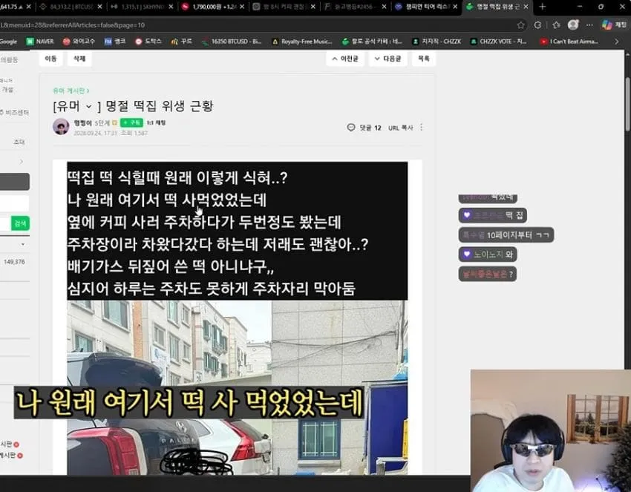
Task: Open 1:1 채팅 with the author
Action: coord(156,122)
